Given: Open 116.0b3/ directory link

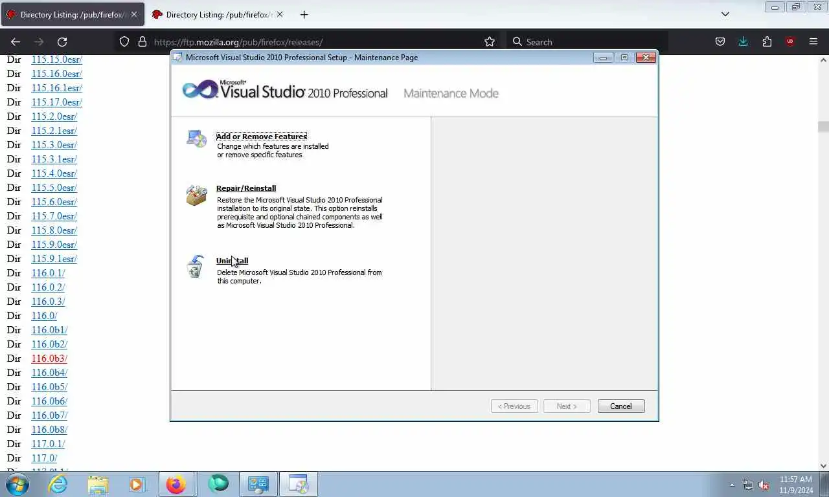Looking at the screenshot, I should point(49,359).
